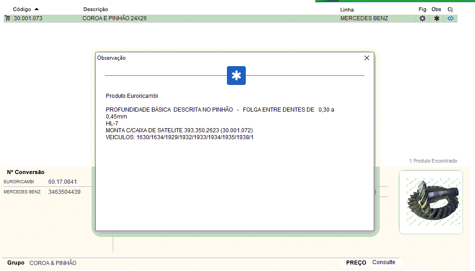Image resolution: width=475 pixels, height=271 pixels.
Task: Open the figure gear icon in Fig column
Action: [422, 18]
